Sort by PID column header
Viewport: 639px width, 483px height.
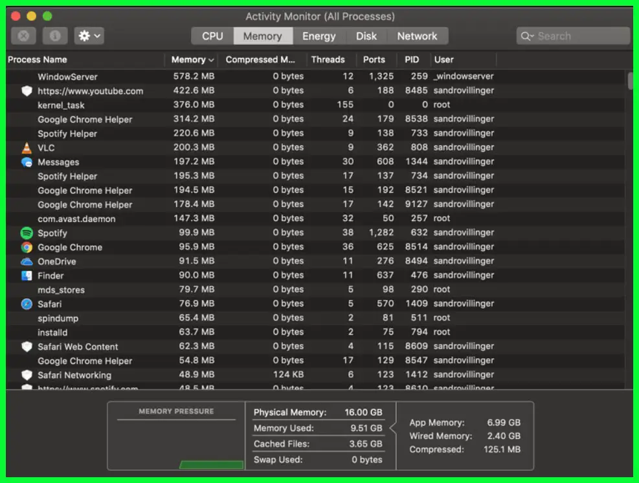(412, 59)
